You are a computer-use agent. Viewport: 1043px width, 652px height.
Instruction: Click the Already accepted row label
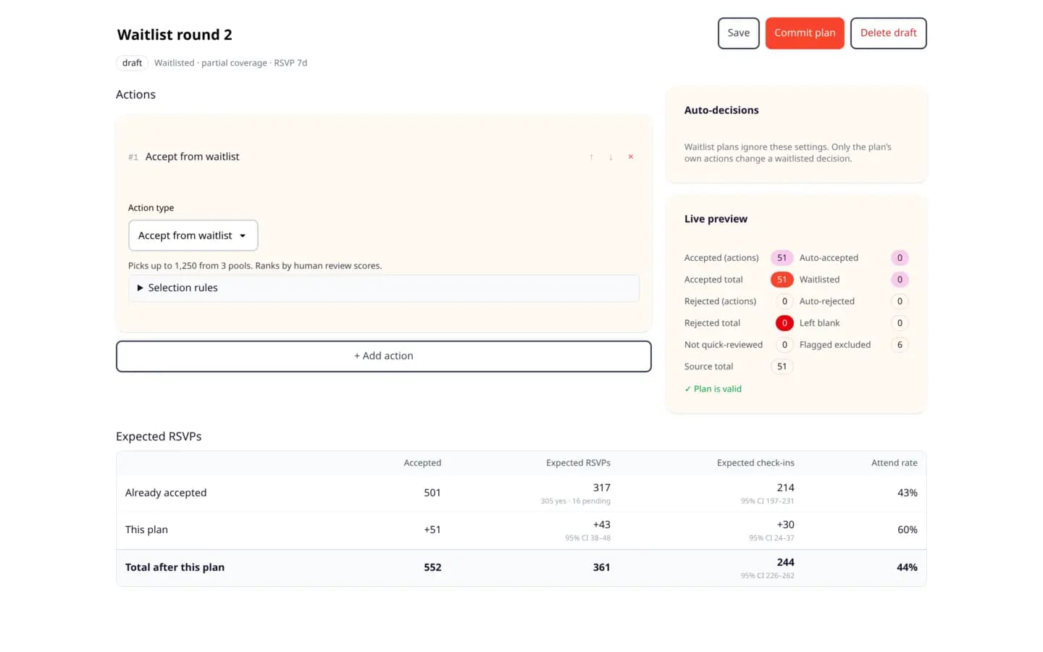pos(166,493)
